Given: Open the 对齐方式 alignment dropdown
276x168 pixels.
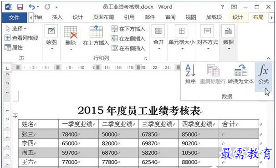Looking at the screenshot, I should (x=208, y=37).
